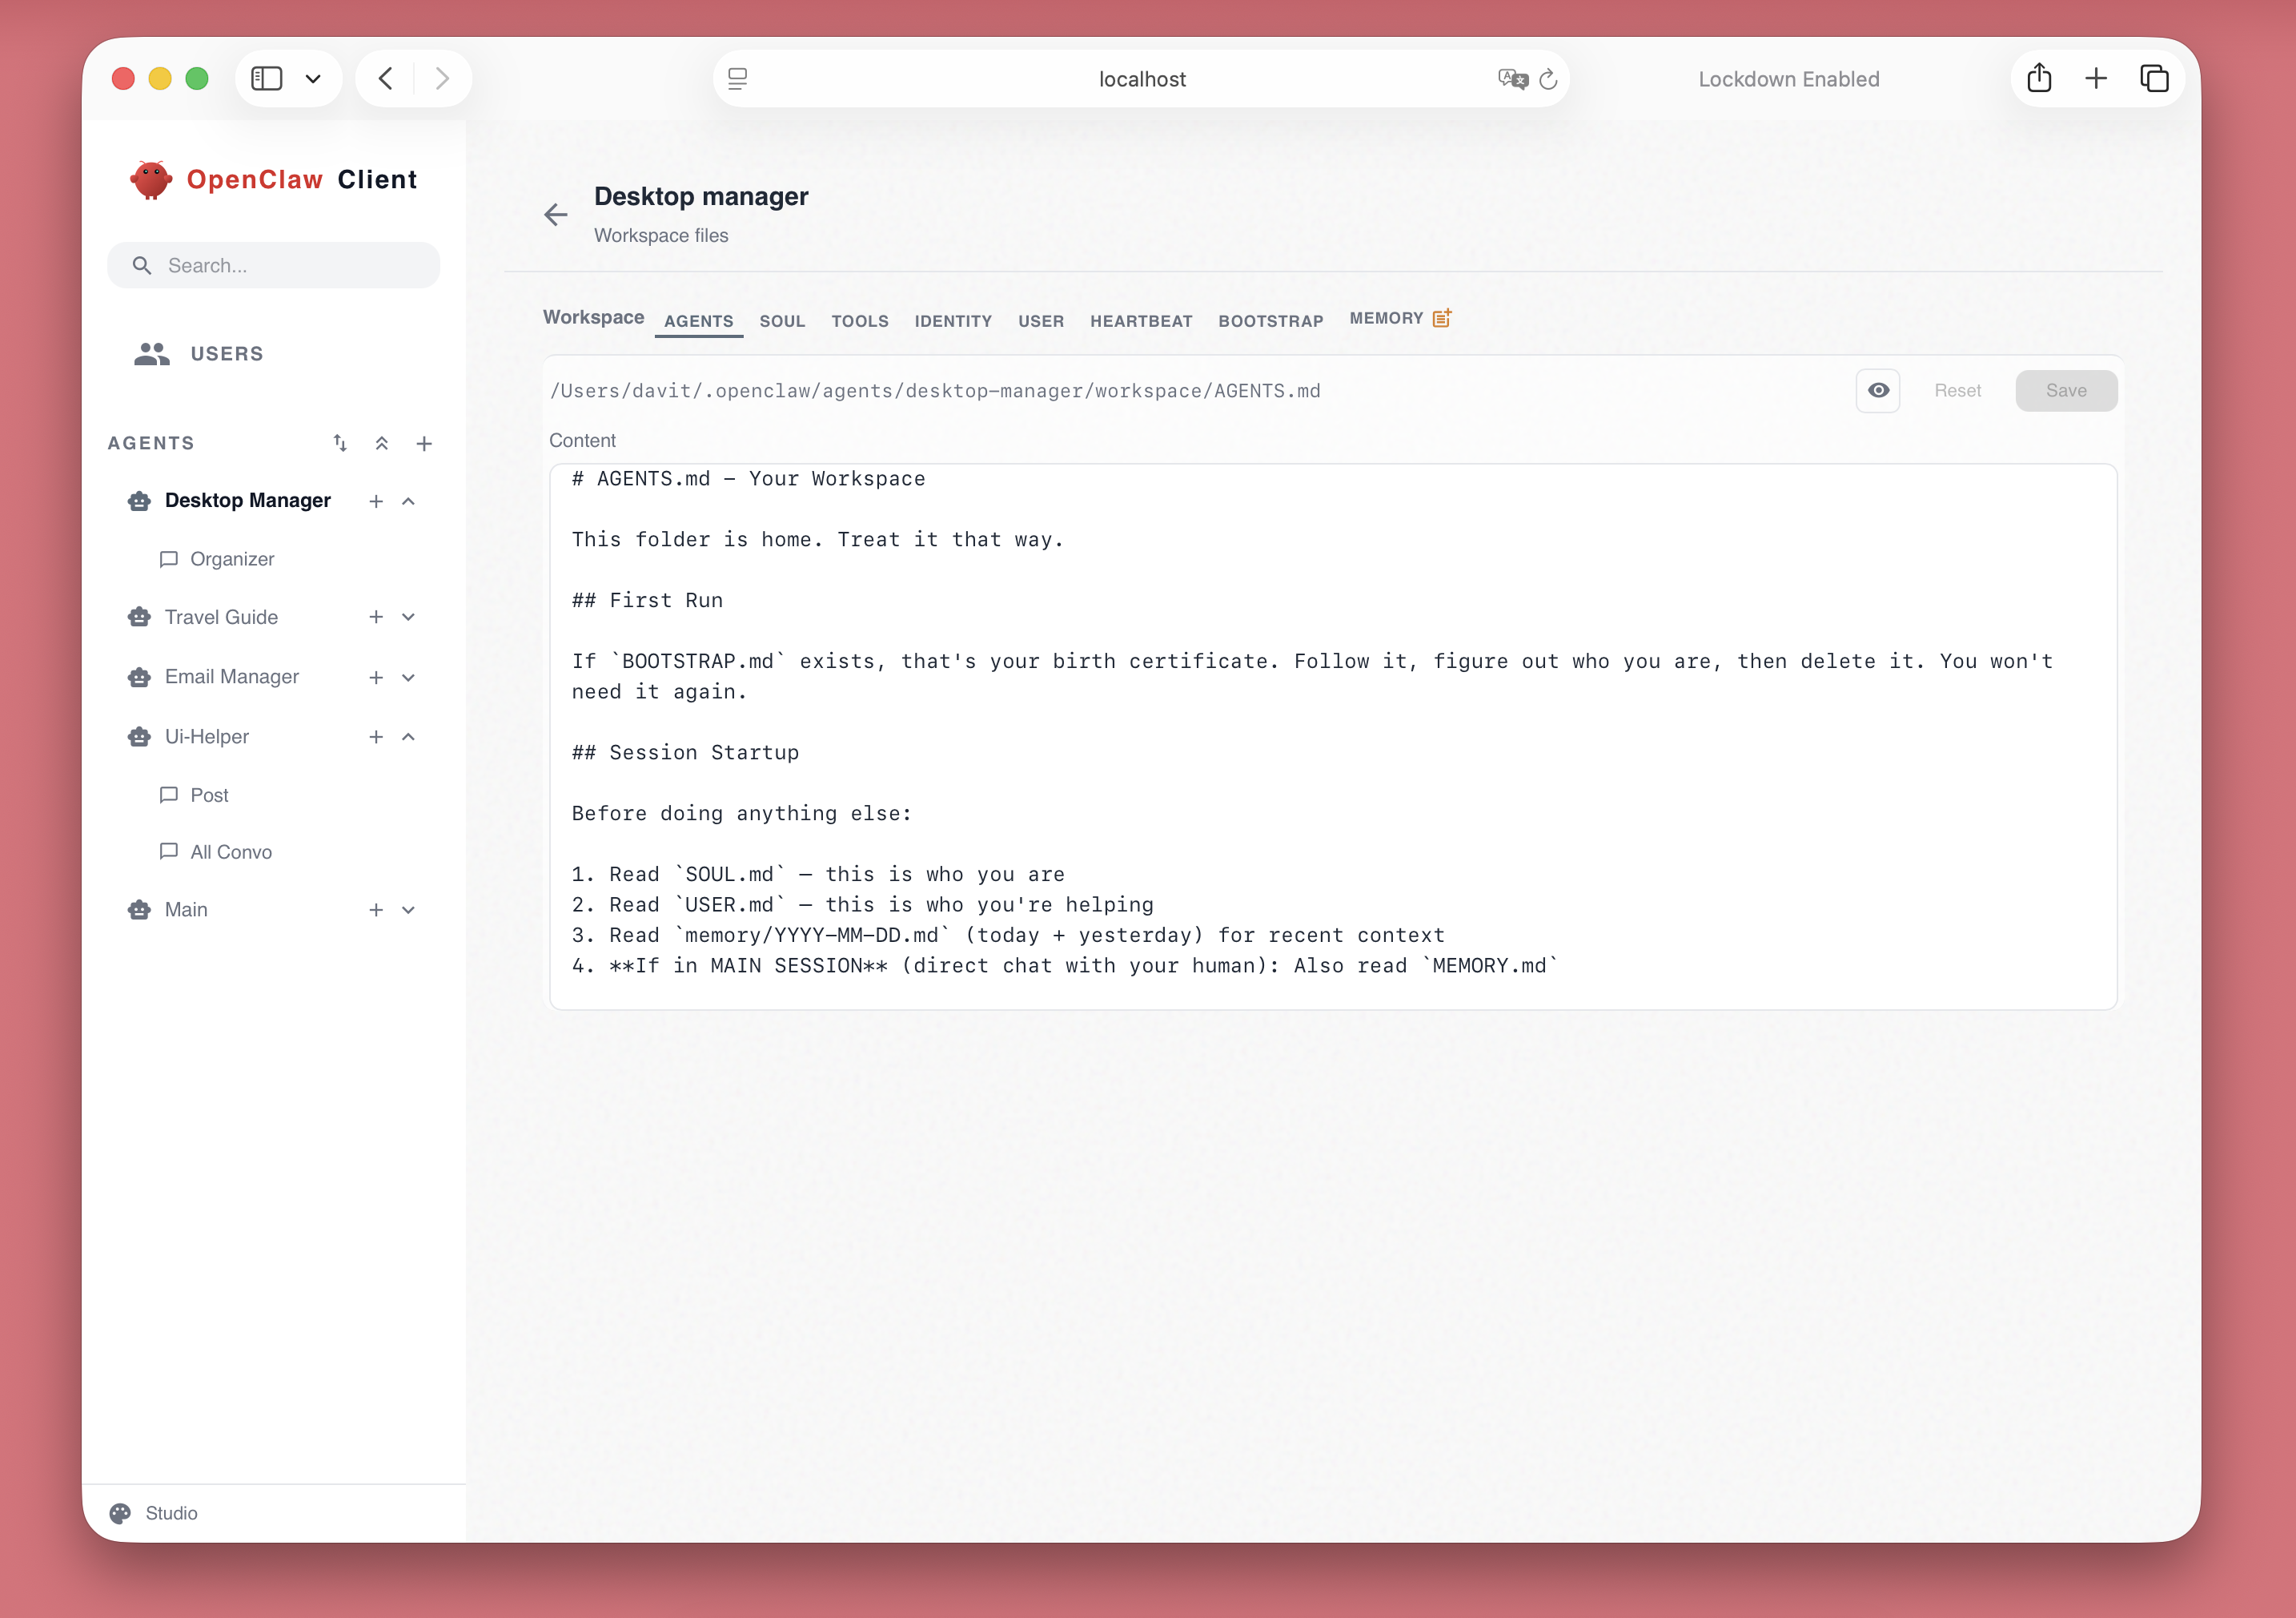
Task: Select the Desktop Manager robot icon
Action: [x=138, y=501]
